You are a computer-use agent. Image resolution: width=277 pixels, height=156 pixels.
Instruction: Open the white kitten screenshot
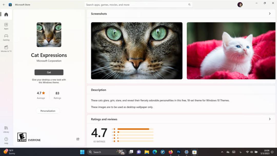(x=231, y=51)
